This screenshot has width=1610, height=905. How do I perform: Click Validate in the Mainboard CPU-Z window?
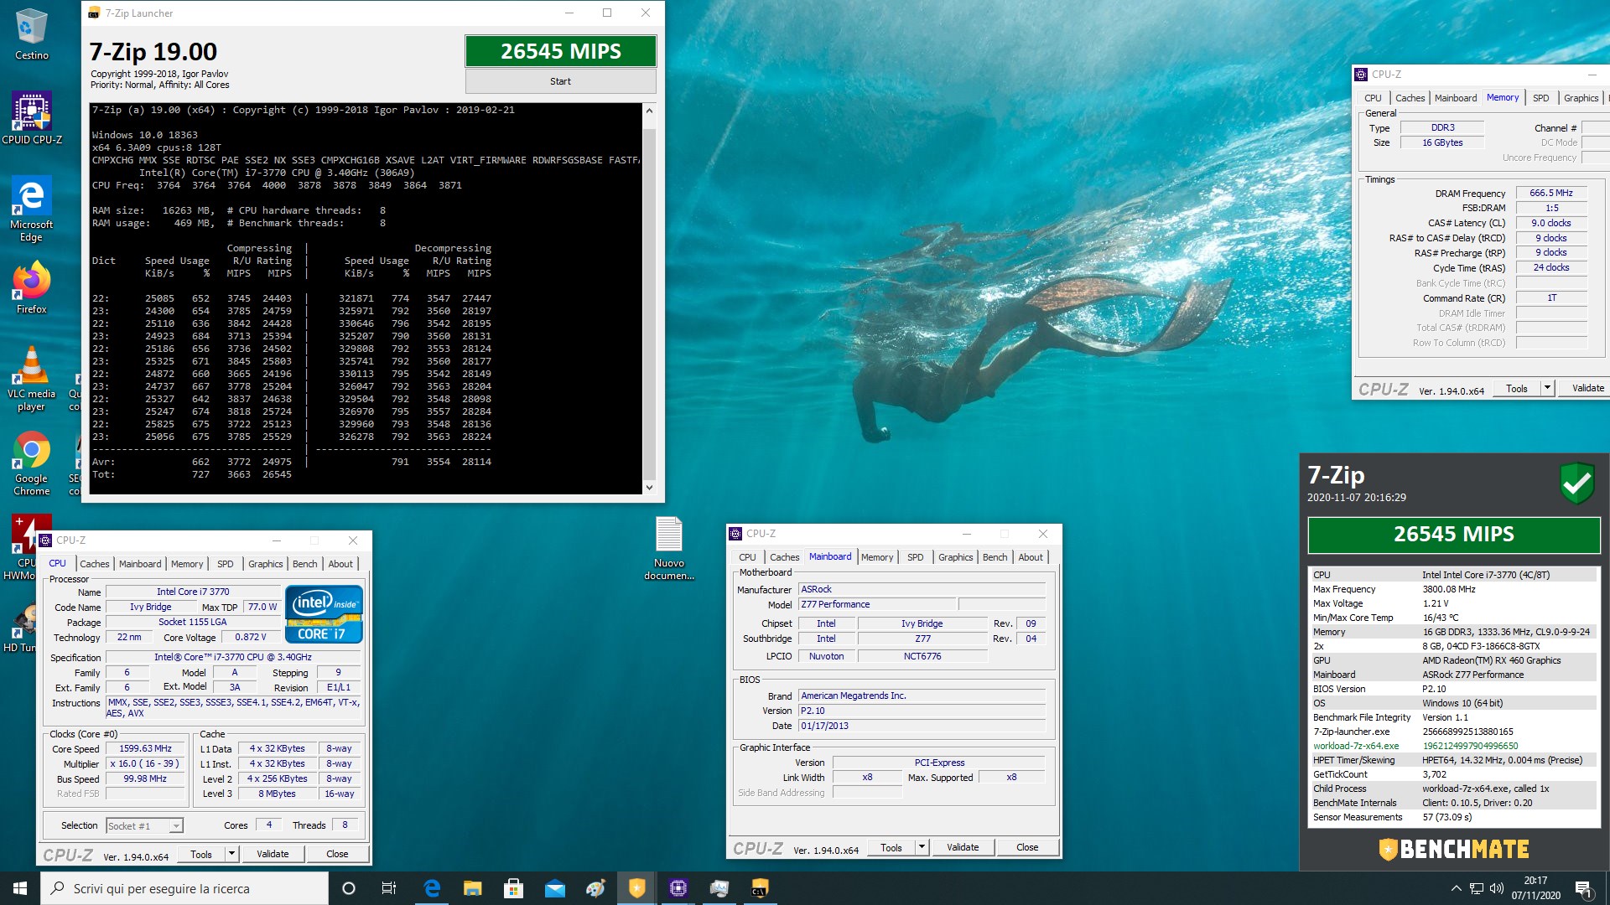coord(963,847)
